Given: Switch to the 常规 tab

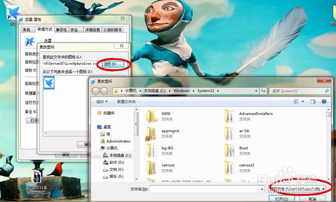Looking at the screenshot, I should pyautogui.click(x=28, y=29).
